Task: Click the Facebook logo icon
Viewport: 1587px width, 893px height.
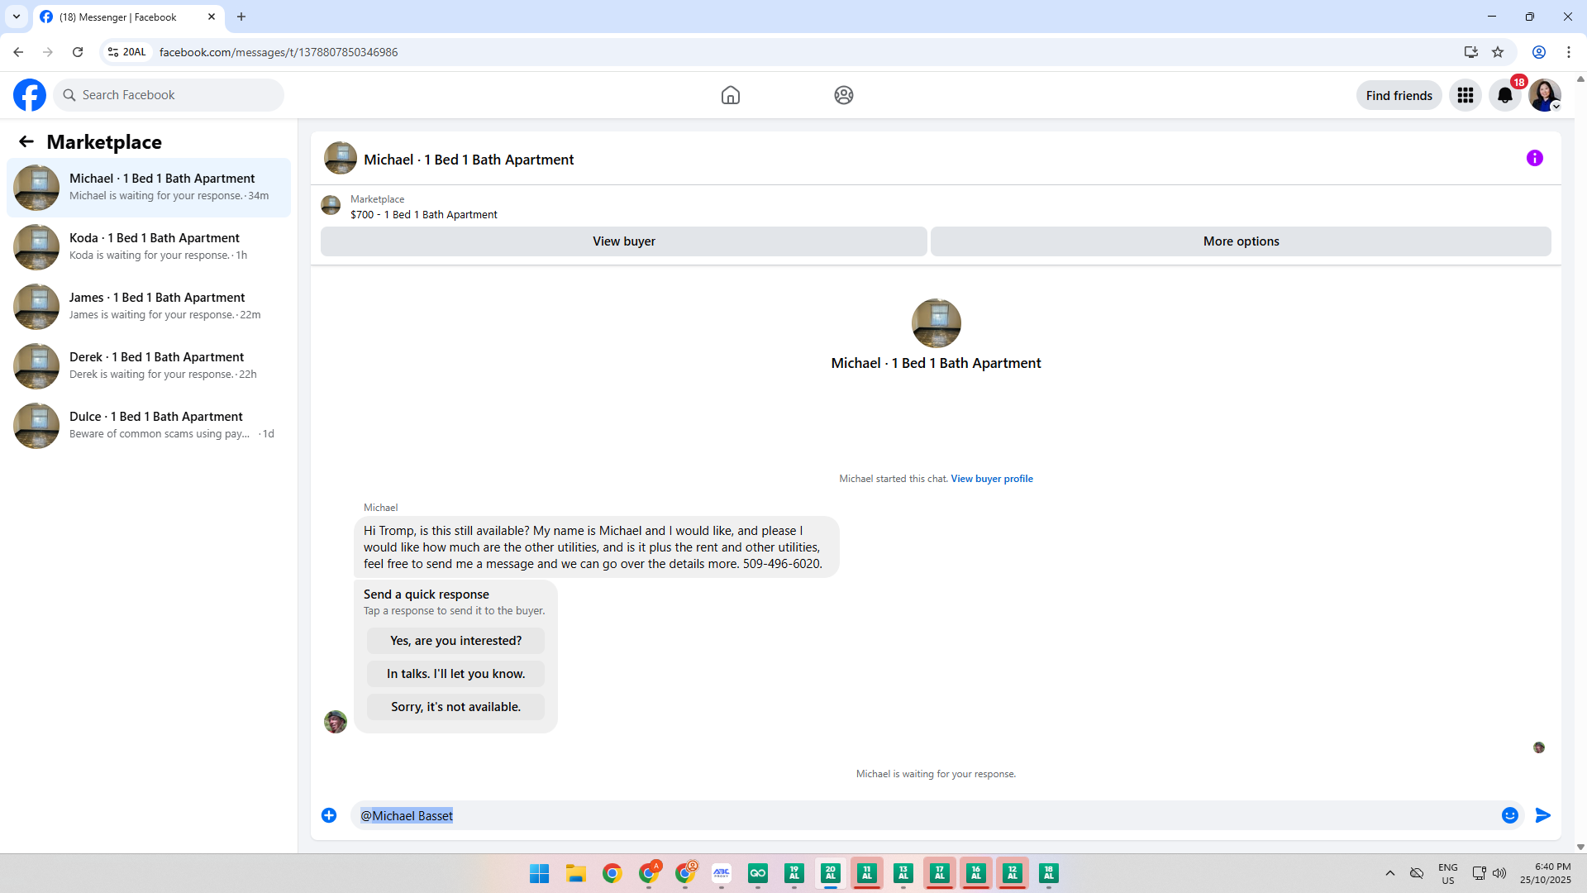Action: click(30, 95)
